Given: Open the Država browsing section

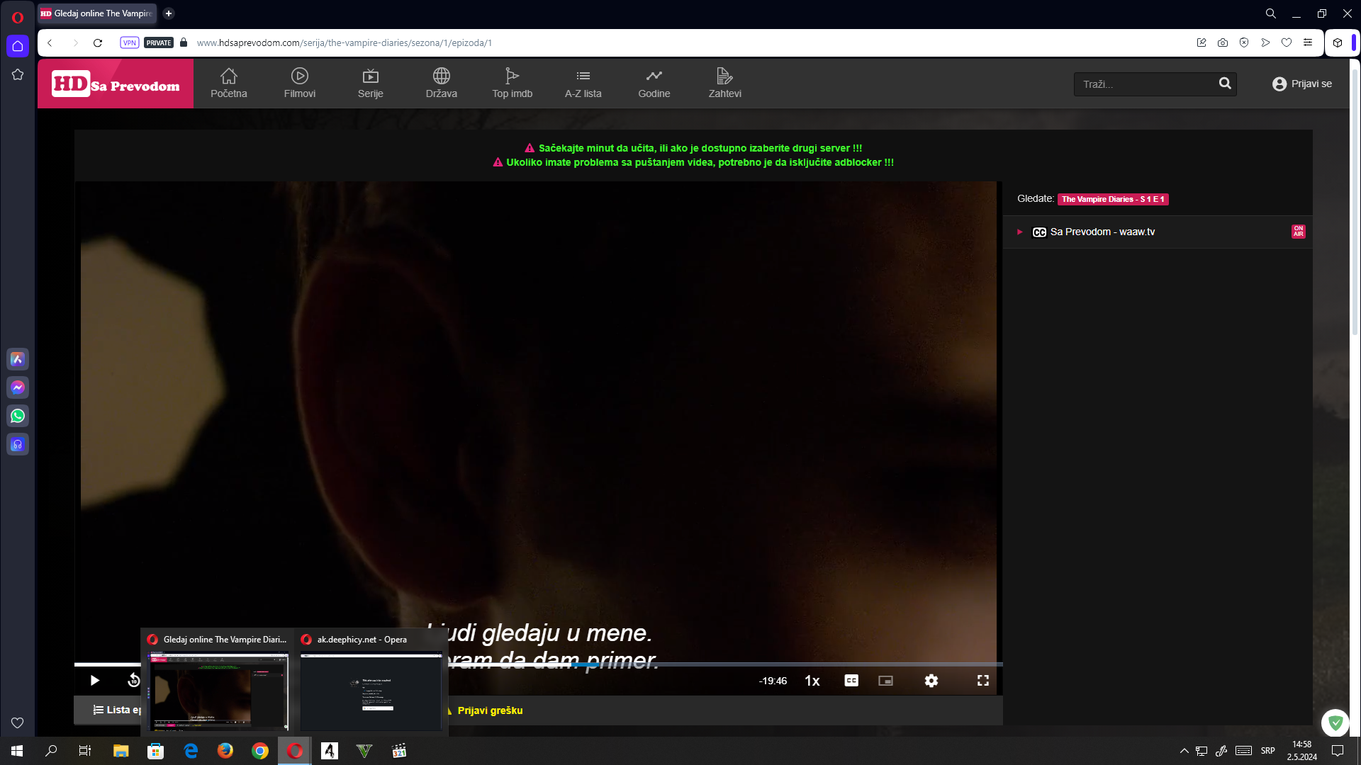Looking at the screenshot, I should click(x=441, y=83).
